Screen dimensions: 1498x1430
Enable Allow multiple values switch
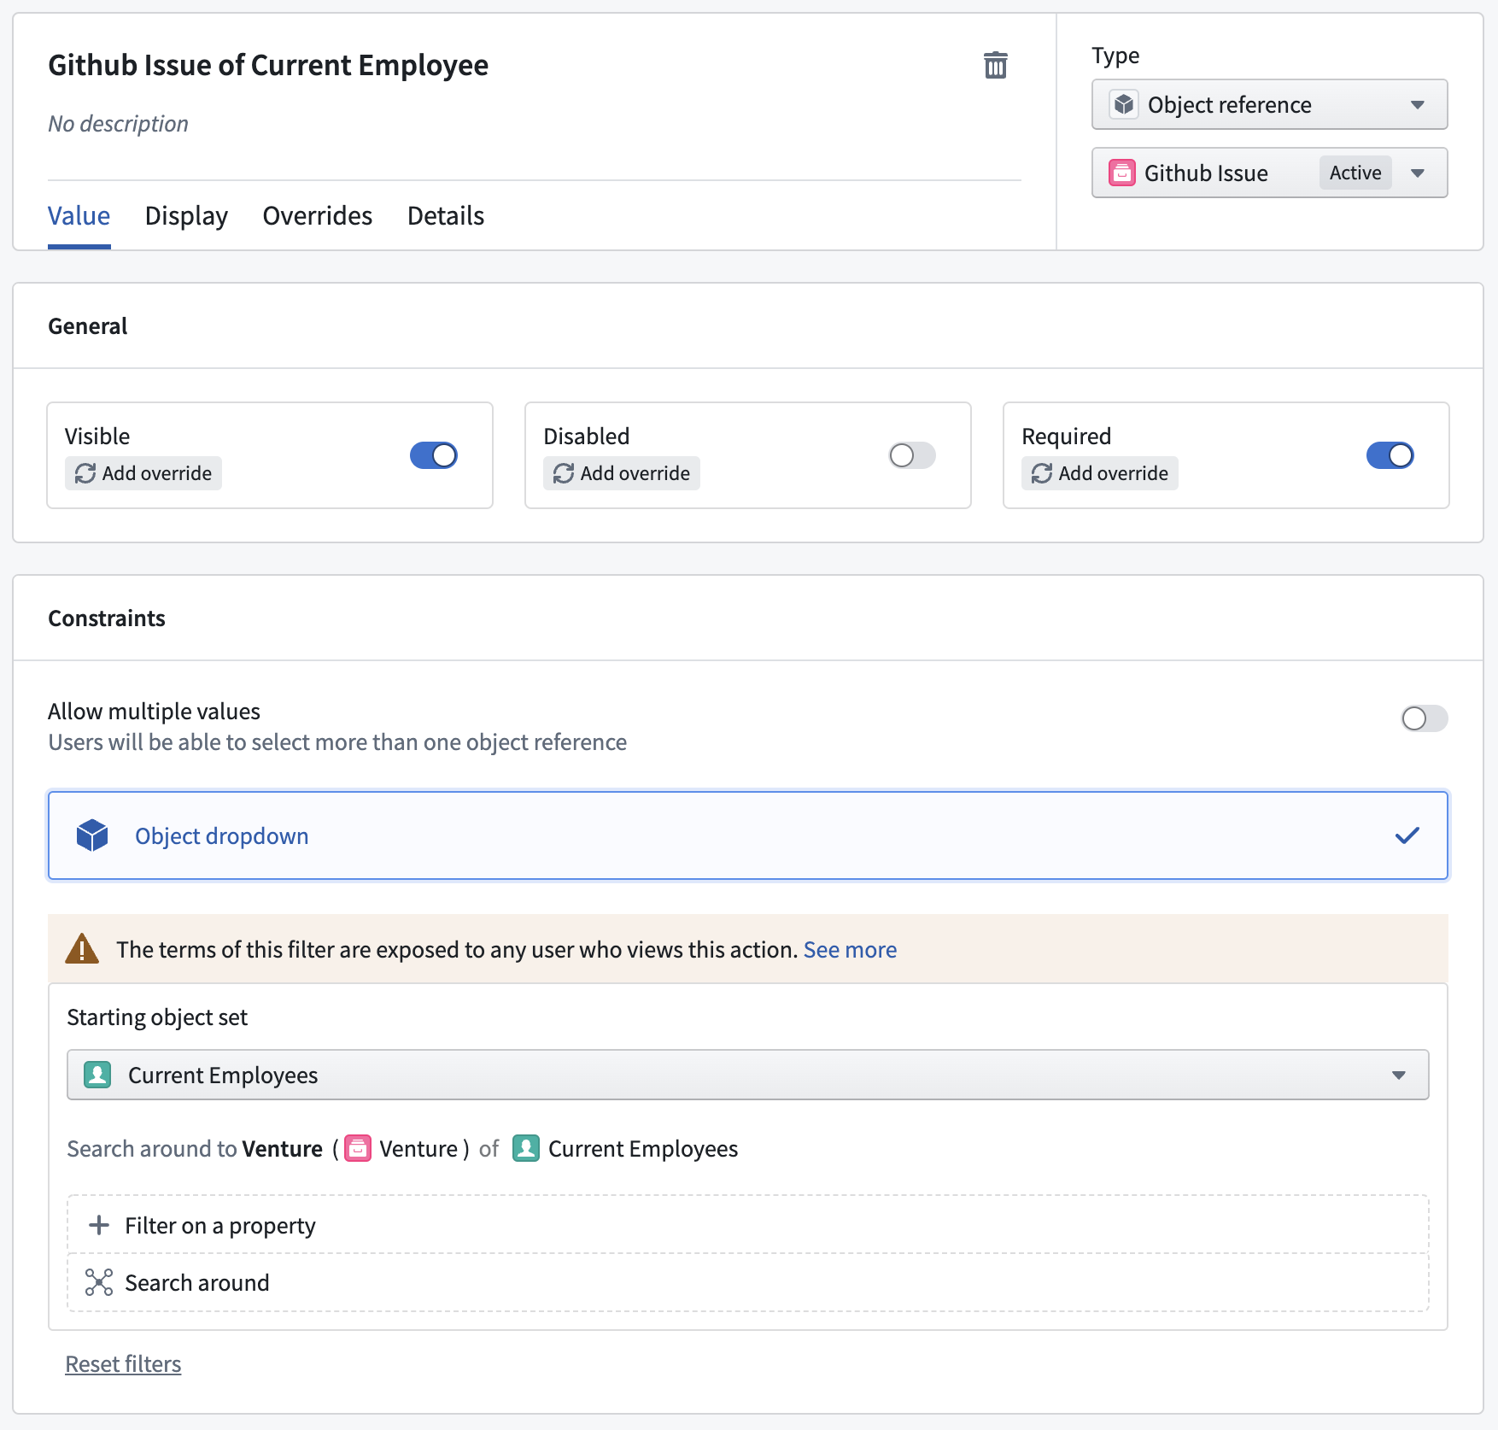(x=1425, y=718)
